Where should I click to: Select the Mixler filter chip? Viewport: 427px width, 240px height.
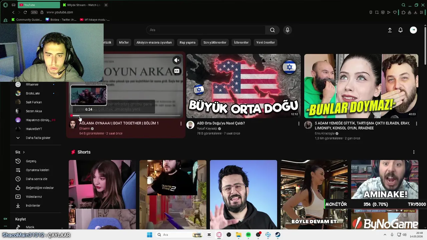click(124, 42)
